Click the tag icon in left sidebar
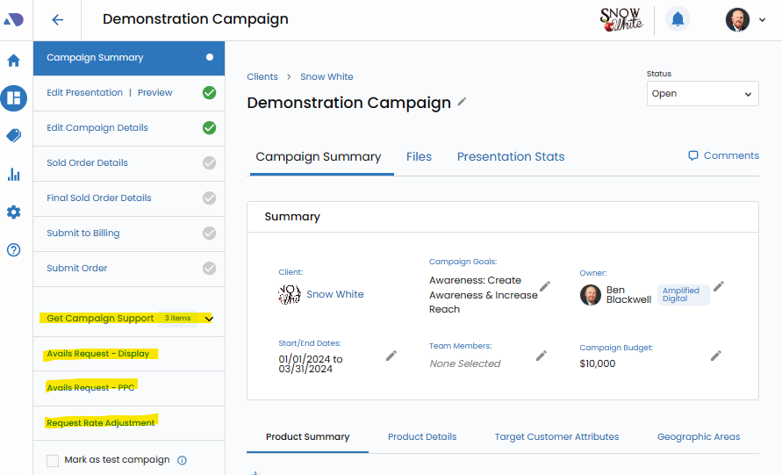Image resolution: width=782 pixels, height=475 pixels. tap(13, 135)
